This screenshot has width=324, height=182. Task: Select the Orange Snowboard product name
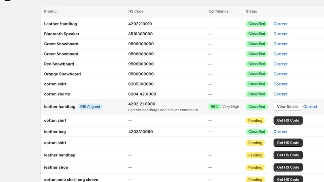62,74
